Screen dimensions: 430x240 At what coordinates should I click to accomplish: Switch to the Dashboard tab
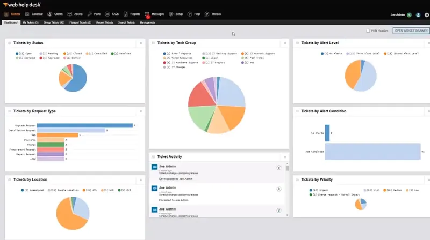(x=11, y=22)
